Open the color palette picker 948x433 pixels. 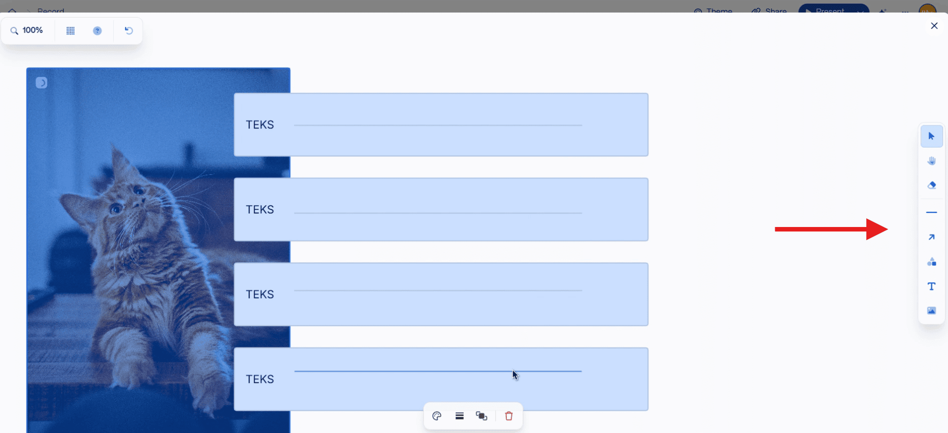436,415
